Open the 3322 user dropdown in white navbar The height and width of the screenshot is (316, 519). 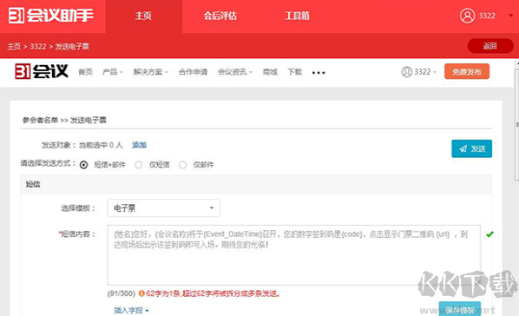(419, 71)
